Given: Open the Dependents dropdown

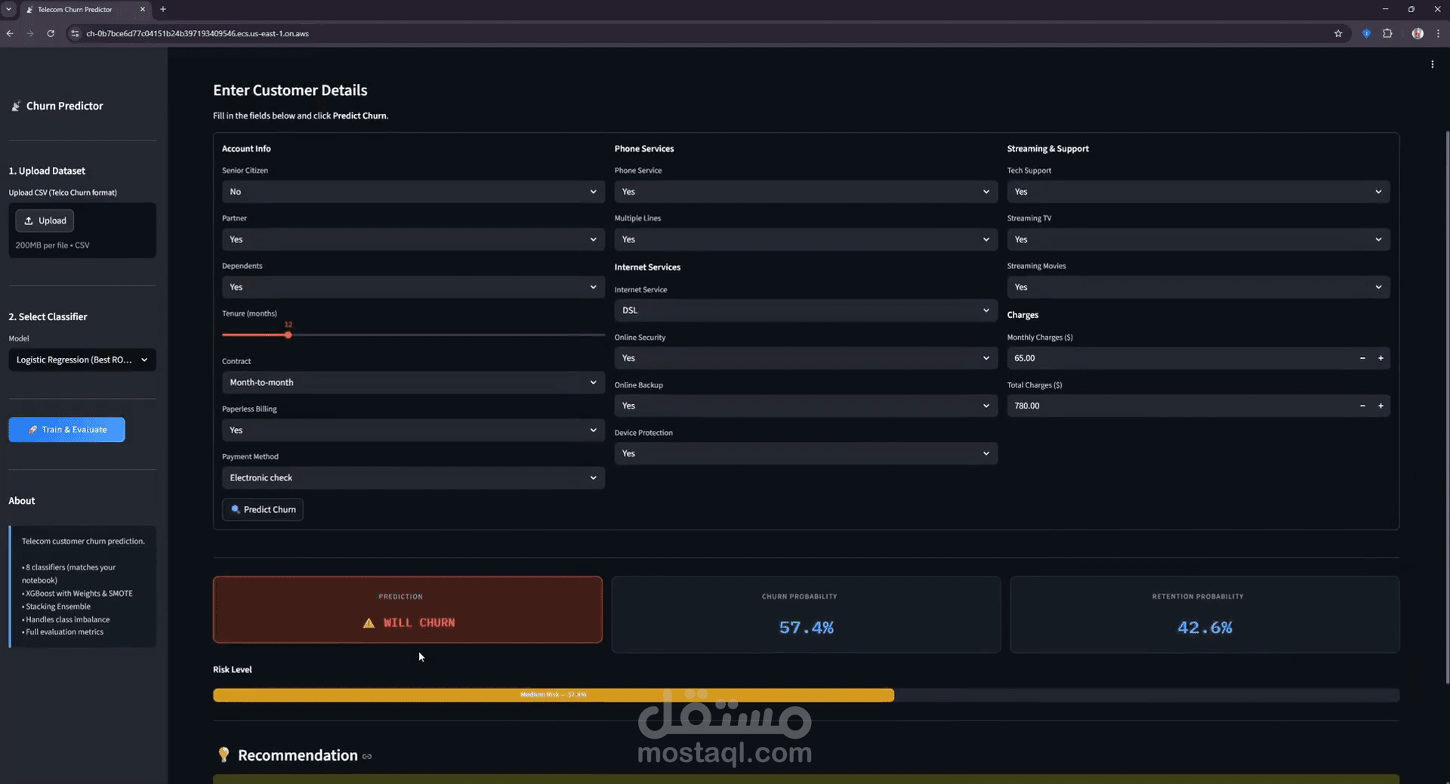Looking at the screenshot, I should [x=413, y=287].
